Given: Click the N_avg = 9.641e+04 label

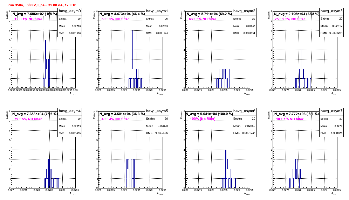Looking at the screenshot, I should click(x=209, y=114).
